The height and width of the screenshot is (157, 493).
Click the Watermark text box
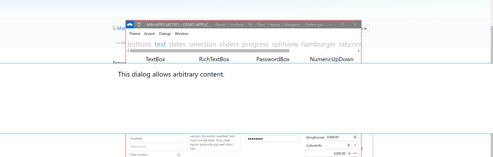(x=155, y=147)
